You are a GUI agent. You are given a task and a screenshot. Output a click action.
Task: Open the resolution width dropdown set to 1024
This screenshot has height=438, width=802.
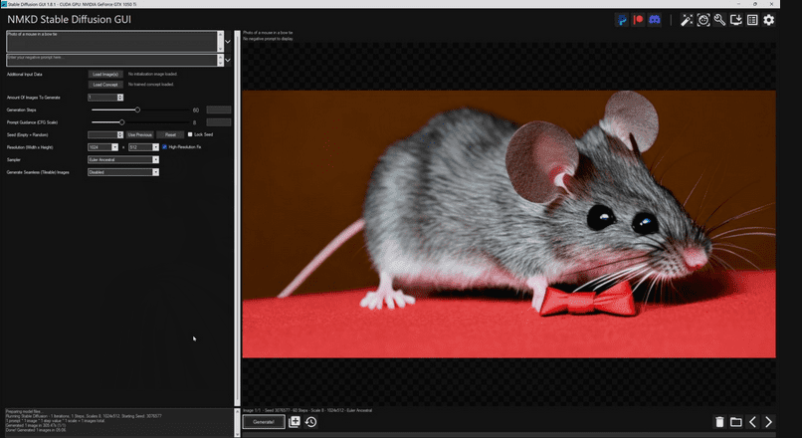pos(102,147)
